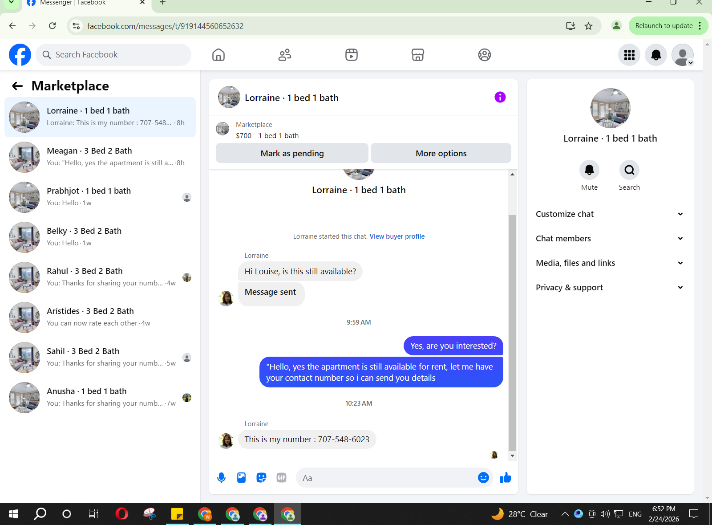Open the Facebook home logo

[20, 55]
